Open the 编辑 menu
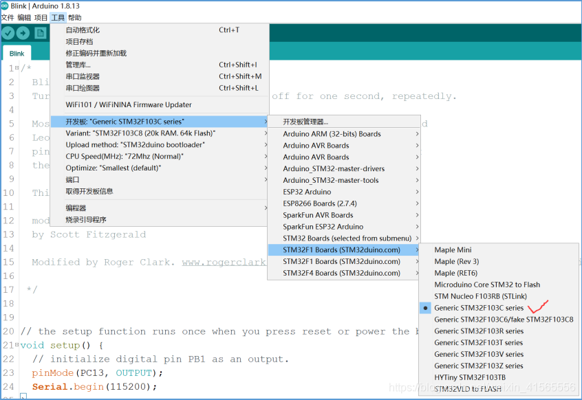582x400 pixels. tap(24, 17)
